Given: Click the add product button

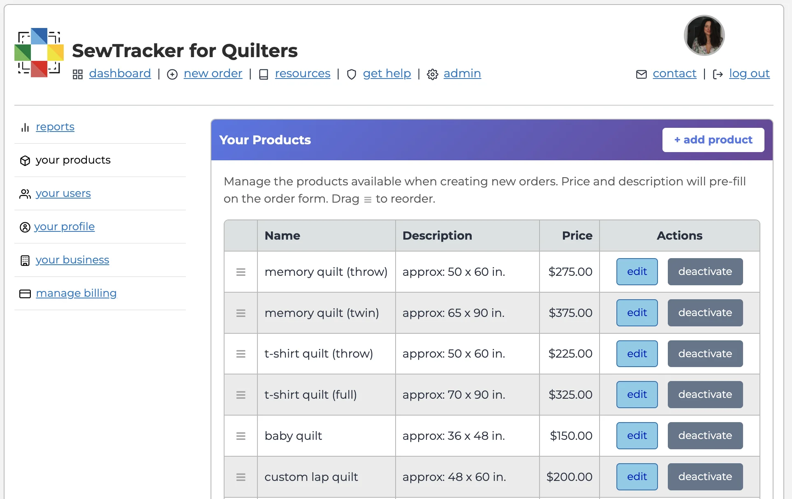Looking at the screenshot, I should [x=713, y=140].
